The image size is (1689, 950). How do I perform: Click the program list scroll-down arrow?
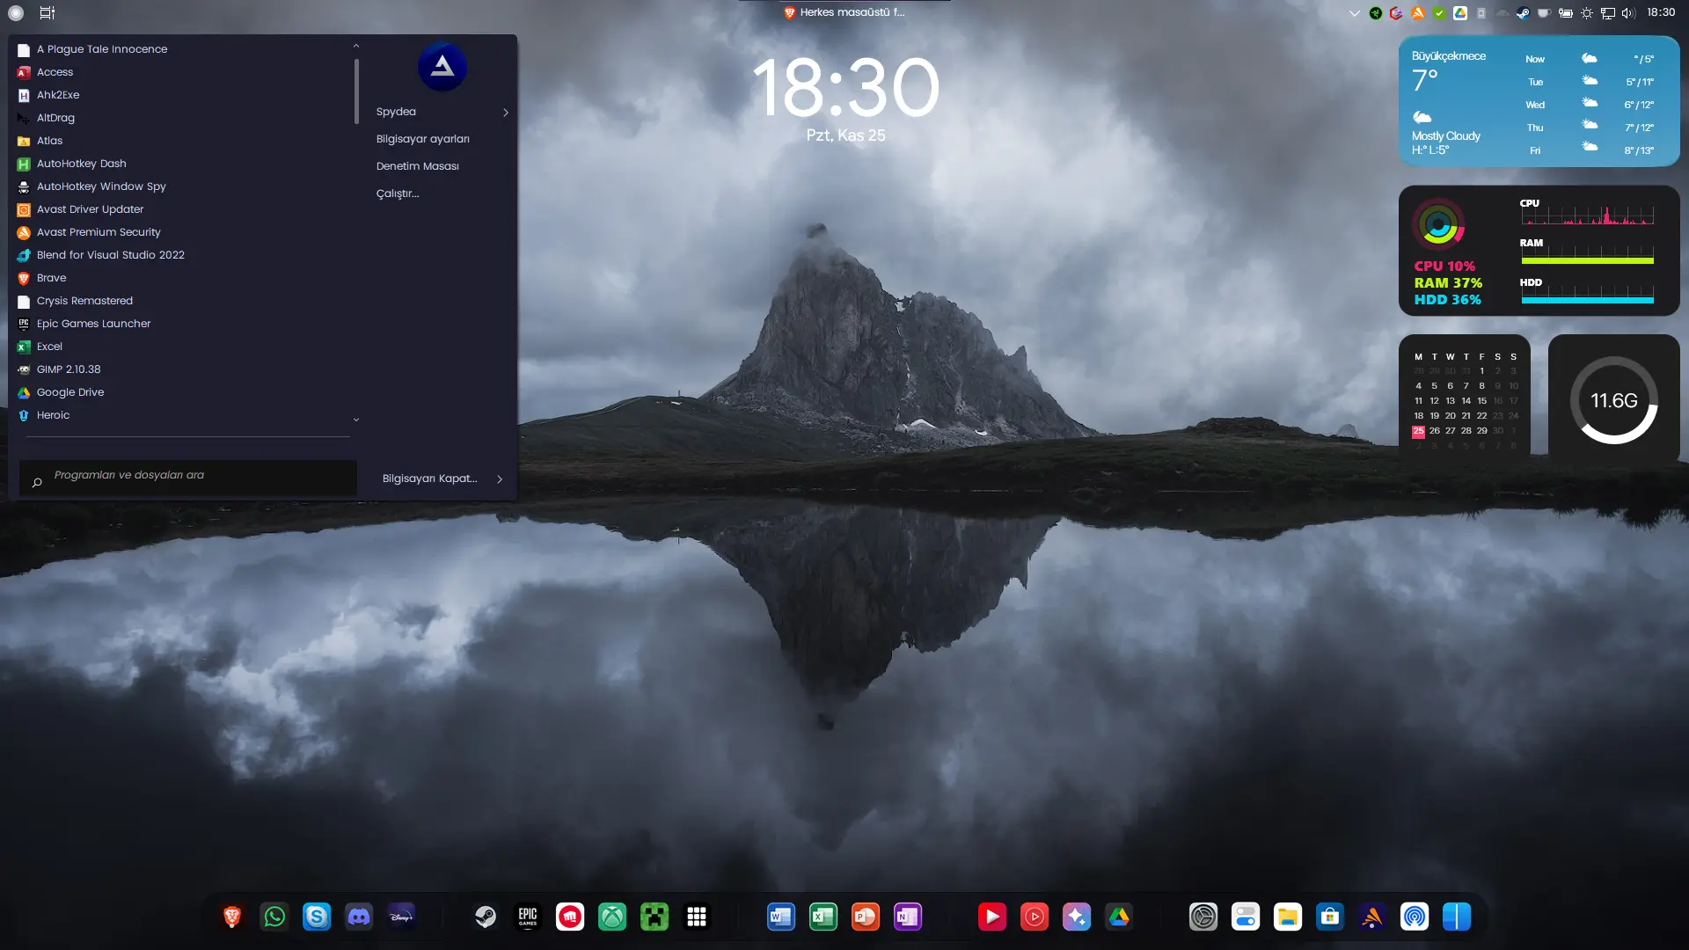(x=356, y=420)
